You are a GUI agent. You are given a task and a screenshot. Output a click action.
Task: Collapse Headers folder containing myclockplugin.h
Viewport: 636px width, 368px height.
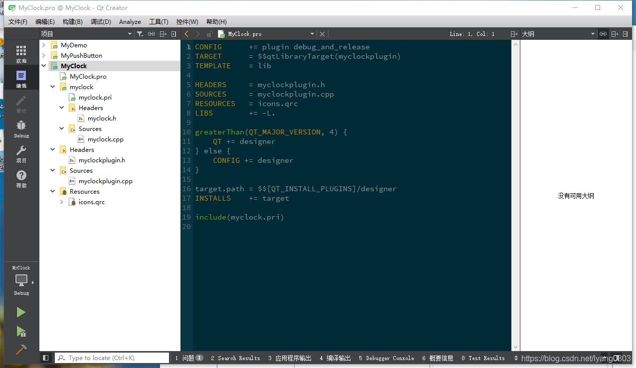53,149
